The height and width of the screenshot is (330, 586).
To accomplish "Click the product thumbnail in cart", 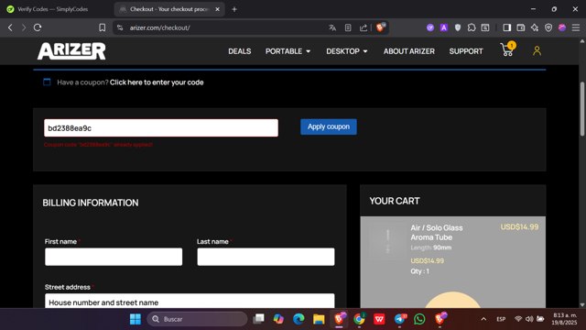I will (x=387, y=240).
